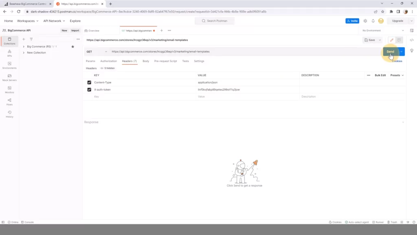
Task: Open the API Network dropdown
Action: coord(54,21)
